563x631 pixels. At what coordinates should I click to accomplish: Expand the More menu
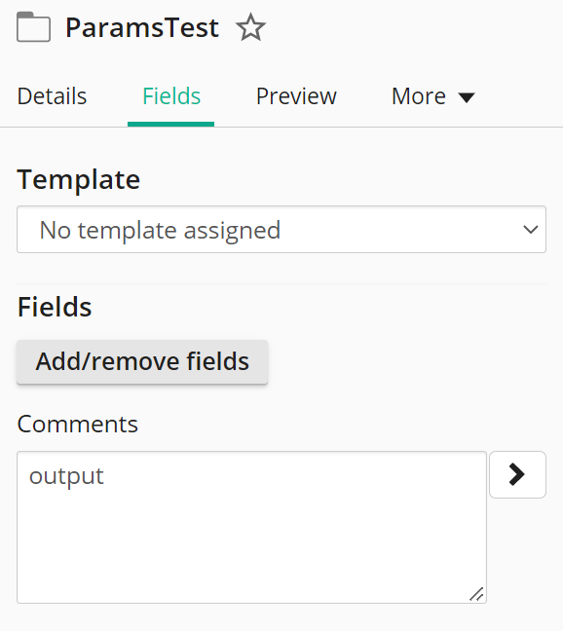433,96
